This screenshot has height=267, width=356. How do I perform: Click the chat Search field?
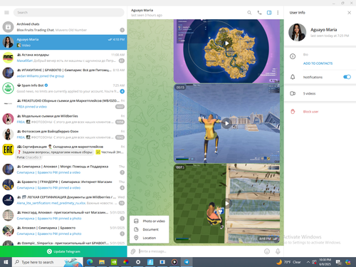point(69,12)
